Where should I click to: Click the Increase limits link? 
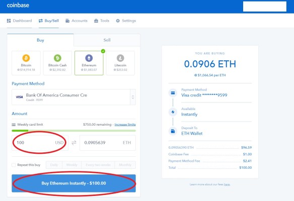tap(125, 125)
